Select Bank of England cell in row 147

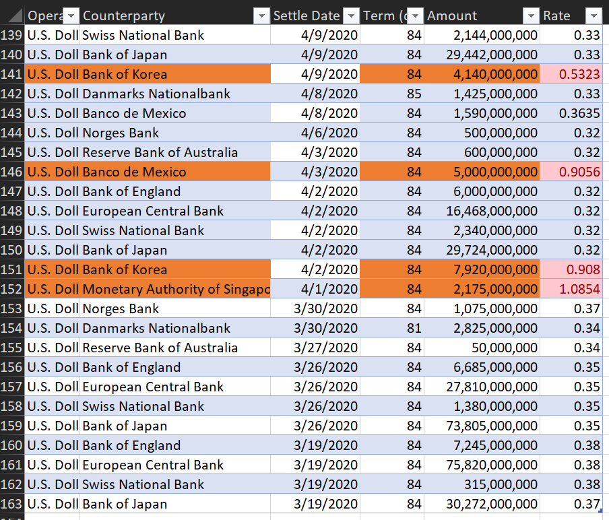tap(175, 191)
